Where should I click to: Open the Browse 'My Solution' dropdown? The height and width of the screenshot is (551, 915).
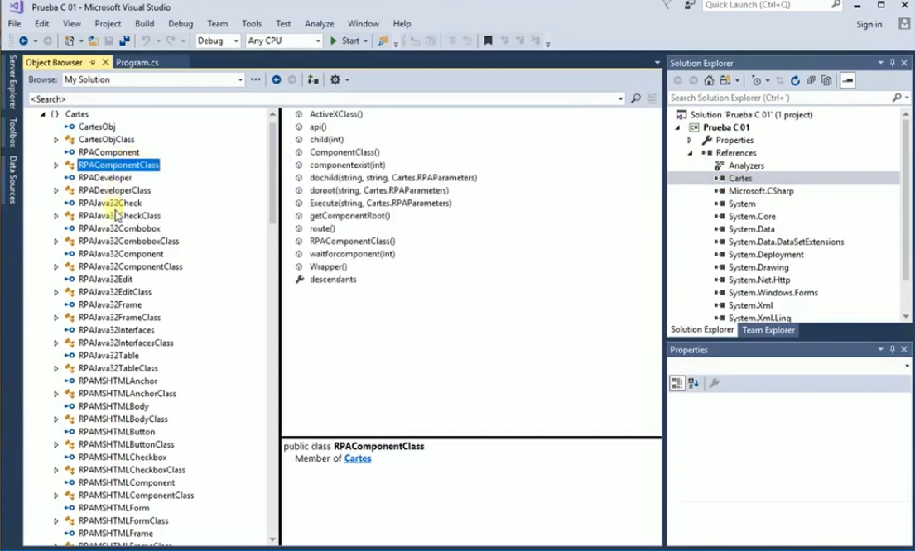point(240,79)
